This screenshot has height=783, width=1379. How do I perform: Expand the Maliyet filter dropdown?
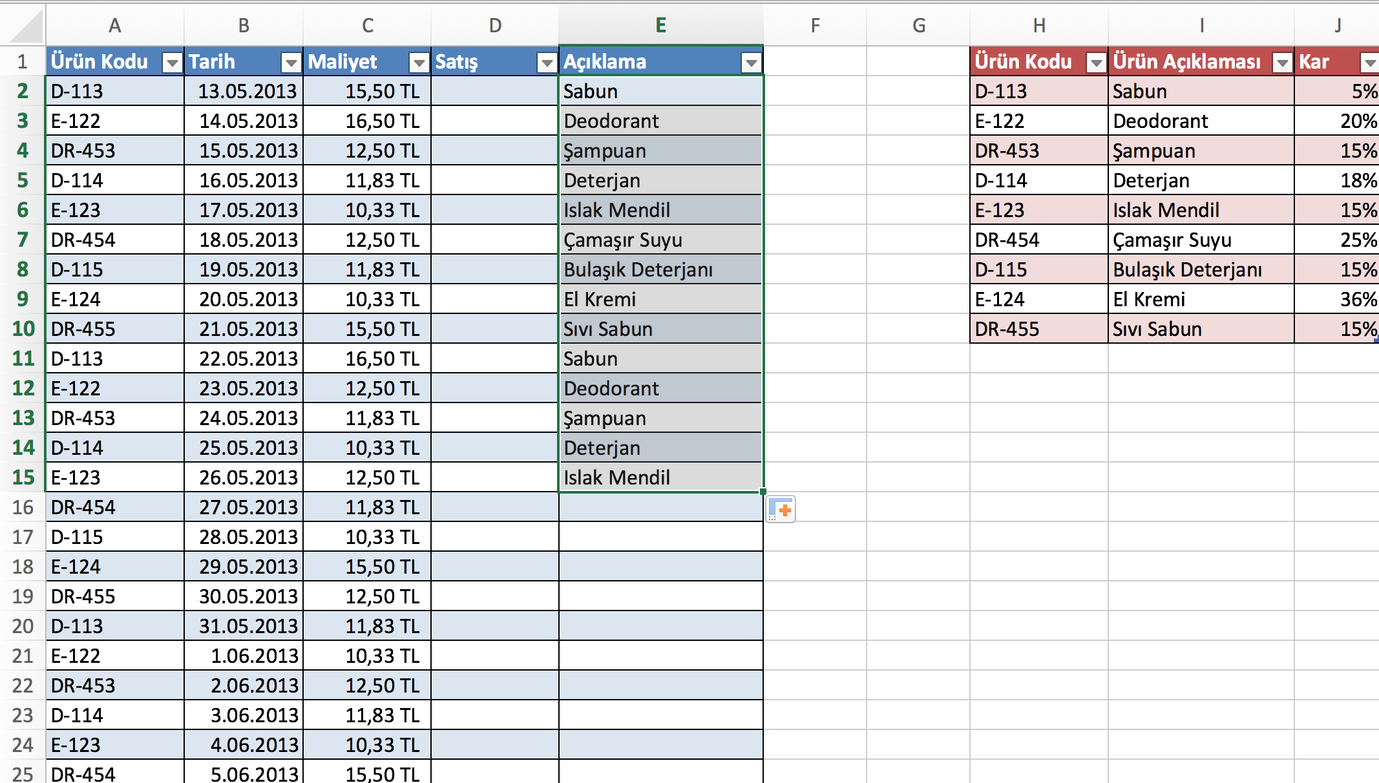click(419, 63)
